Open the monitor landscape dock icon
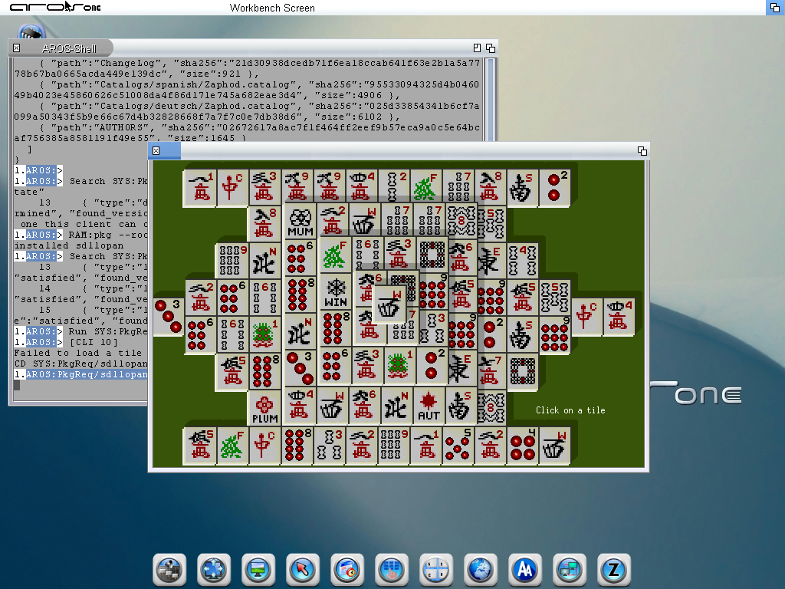785x589 pixels. point(258,570)
